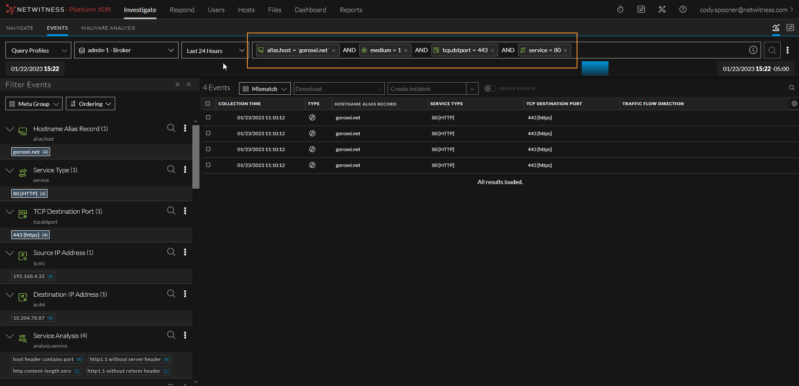Toggle the Group Events switch
The width and height of the screenshot is (799, 386).
click(x=490, y=88)
